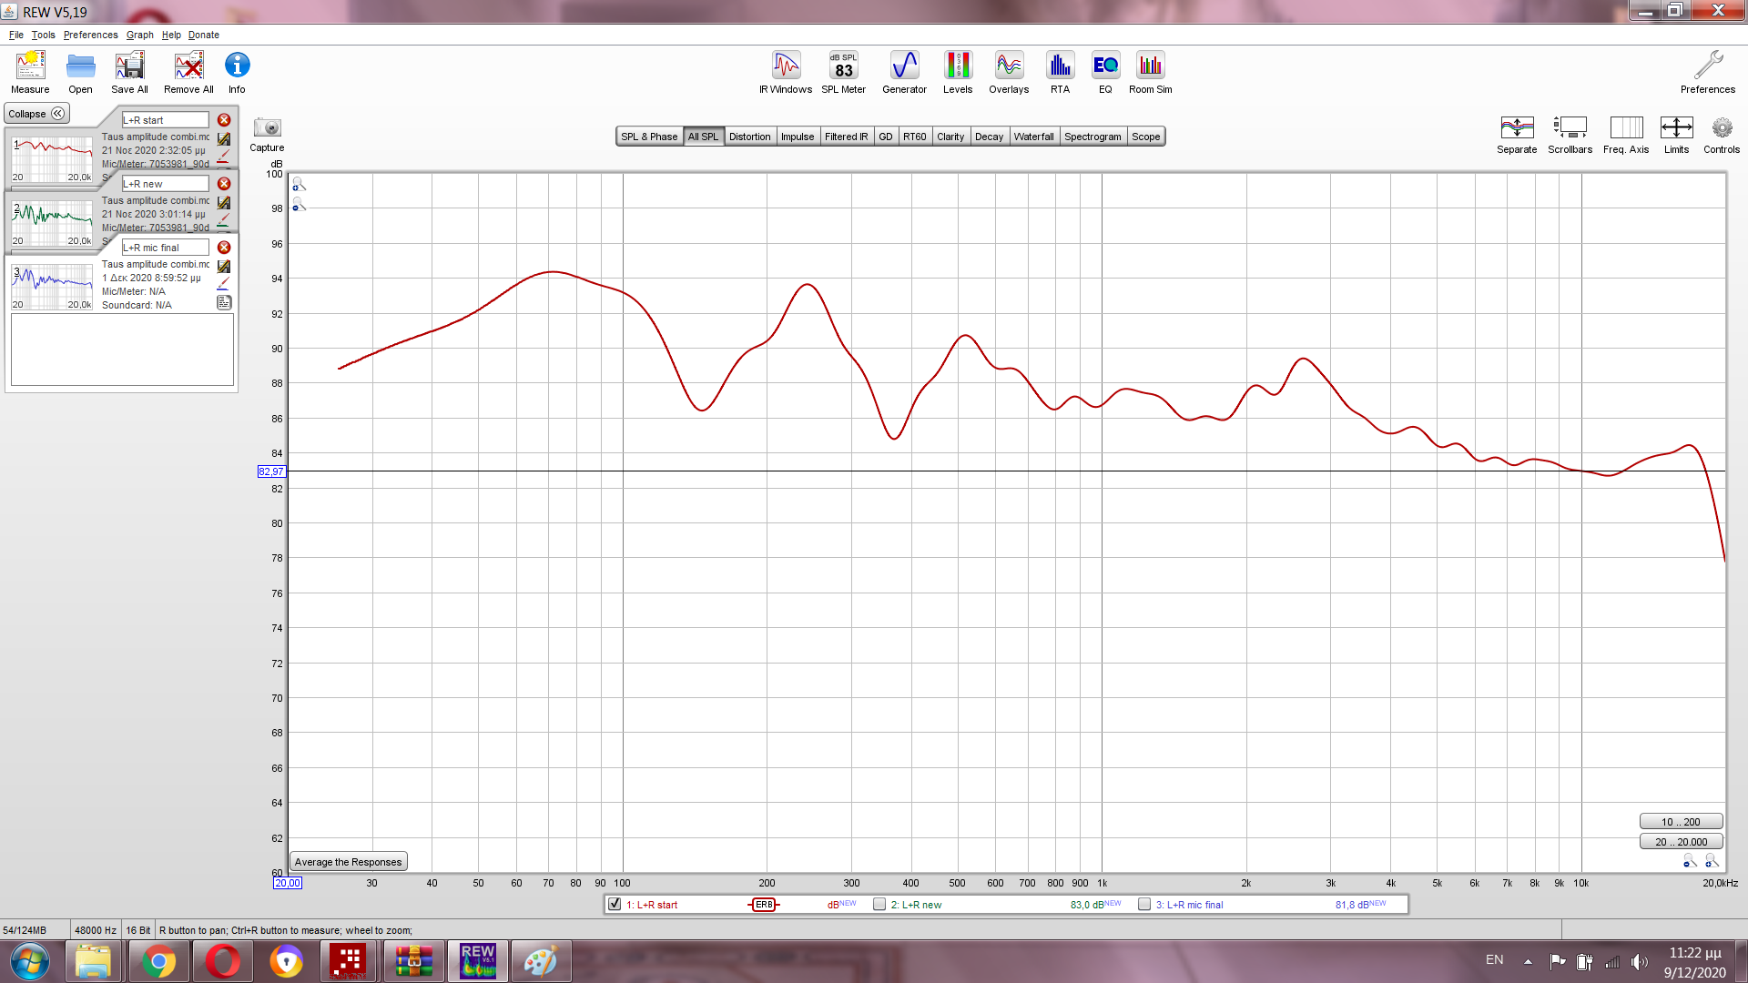Enable the L+R mic final trace checkbox
The width and height of the screenshot is (1748, 983).
(x=1144, y=905)
